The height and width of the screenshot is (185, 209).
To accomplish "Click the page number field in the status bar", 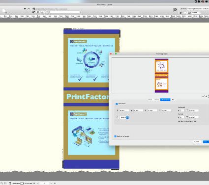I will [x=44, y=184].
